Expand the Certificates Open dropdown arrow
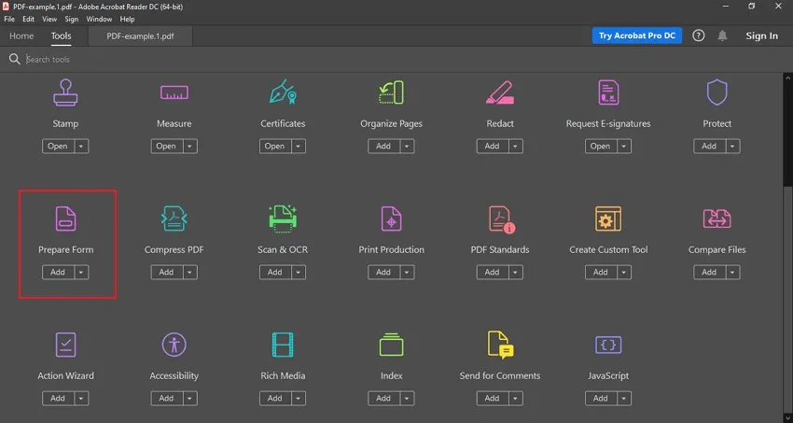 point(299,147)
